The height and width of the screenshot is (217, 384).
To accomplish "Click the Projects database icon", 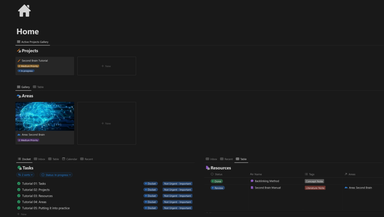I will pos(19,51).
